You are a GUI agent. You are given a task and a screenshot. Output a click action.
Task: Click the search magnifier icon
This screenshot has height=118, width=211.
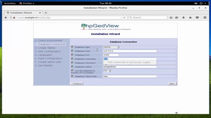[131, 17]
